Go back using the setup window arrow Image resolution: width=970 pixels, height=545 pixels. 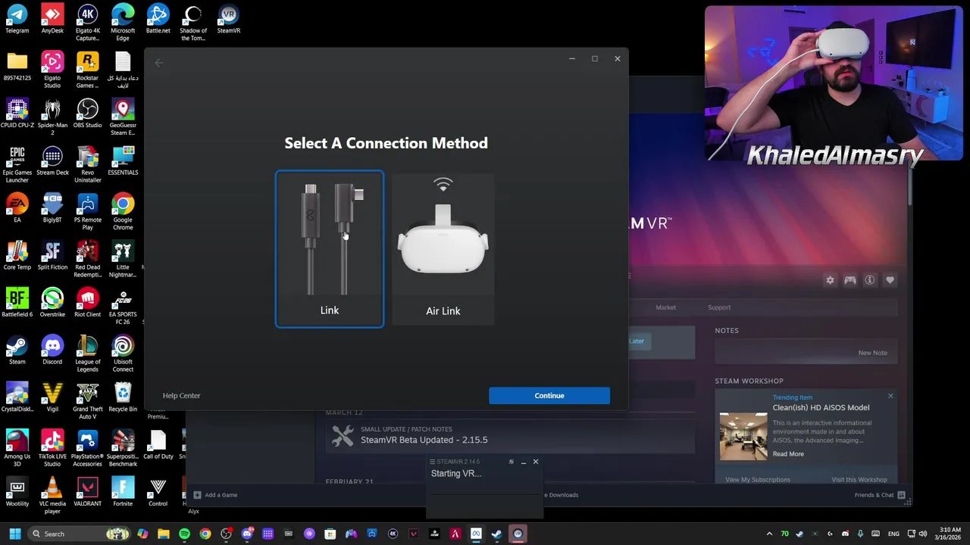(x=159, y=63)
